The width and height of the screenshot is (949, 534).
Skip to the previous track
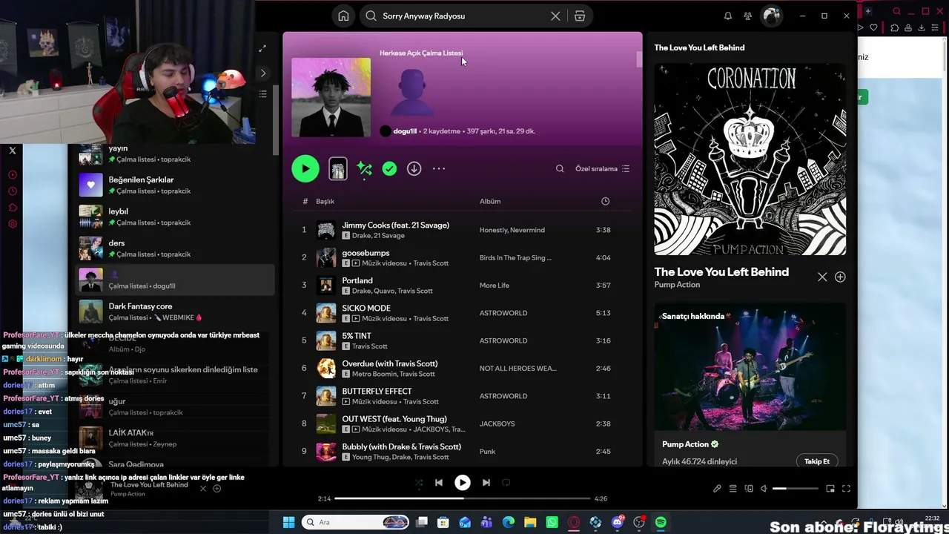click(x=439, y=483)
